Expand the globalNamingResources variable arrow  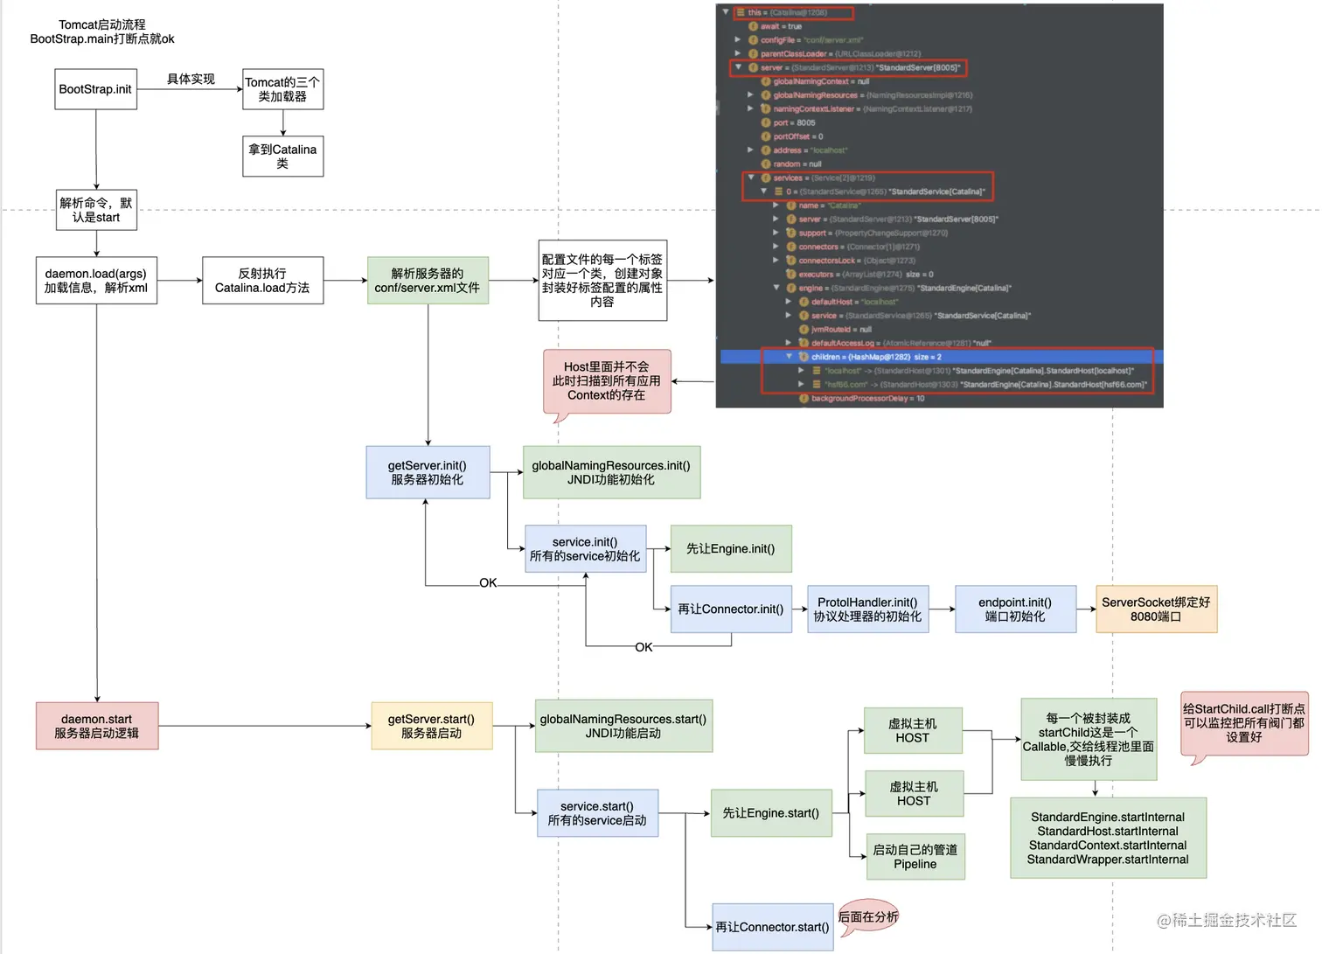coord(750,94)
